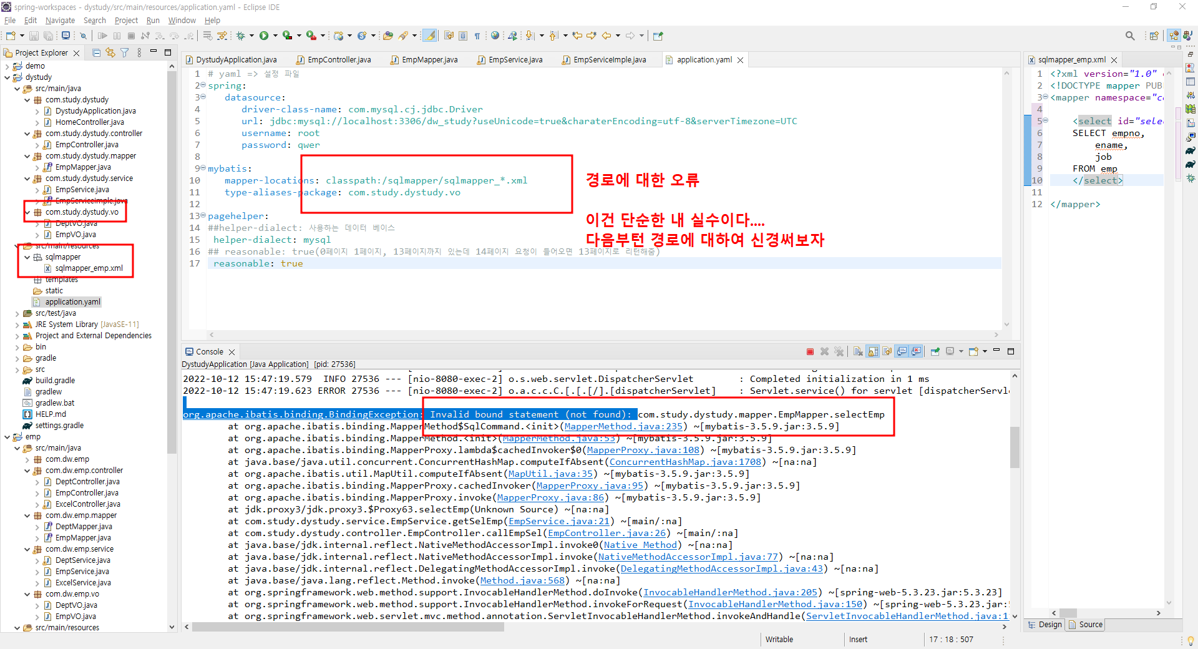Select build.gradle in Project Explorer

[x=55, y=381]
